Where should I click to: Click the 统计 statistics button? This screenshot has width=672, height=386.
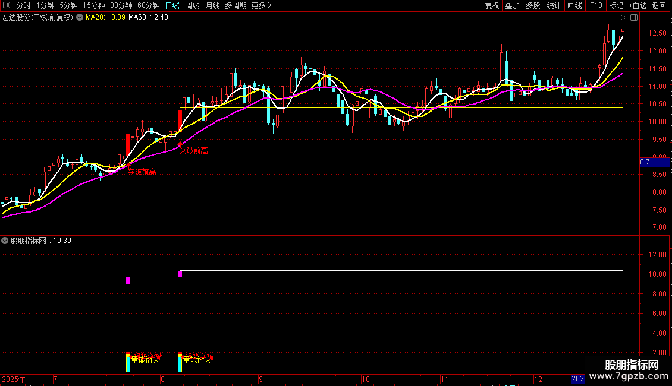coord(554,5)
